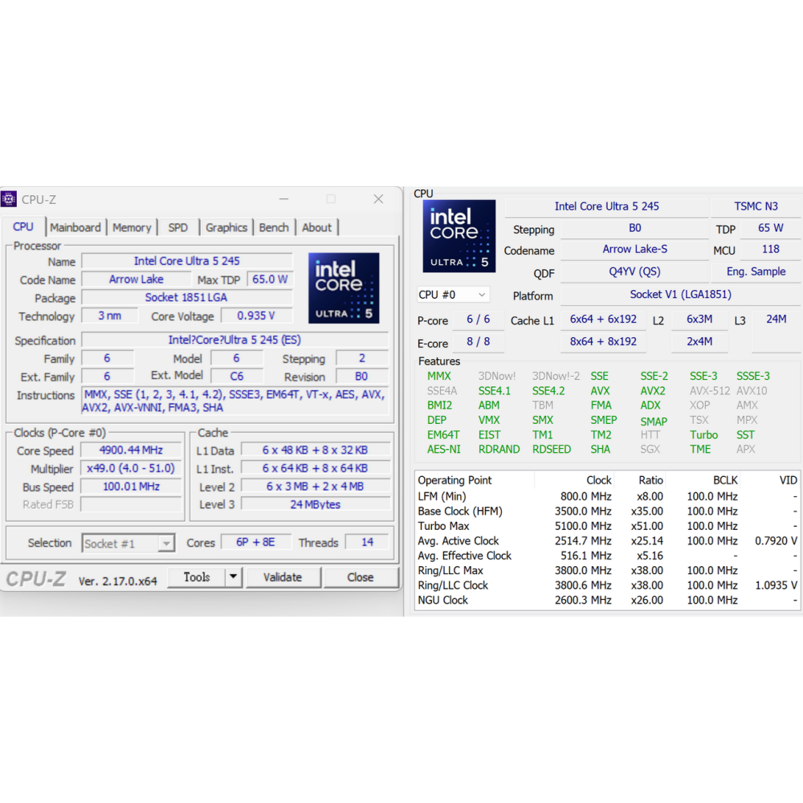Open the CPU #0 selector dropdown
This screenshot has height=803, width=803.
(453, 295)
